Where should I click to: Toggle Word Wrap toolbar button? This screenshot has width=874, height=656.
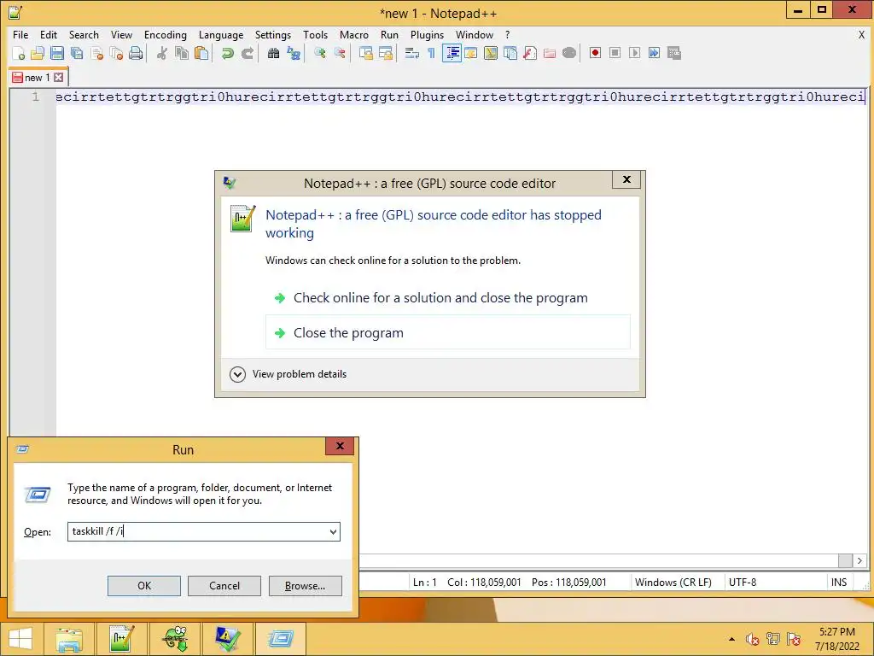pos(412,54)
